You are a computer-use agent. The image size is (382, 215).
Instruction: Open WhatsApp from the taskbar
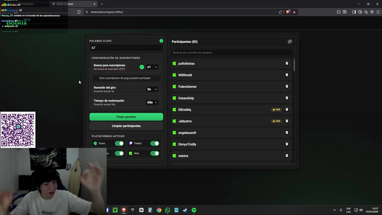[168, 210]
